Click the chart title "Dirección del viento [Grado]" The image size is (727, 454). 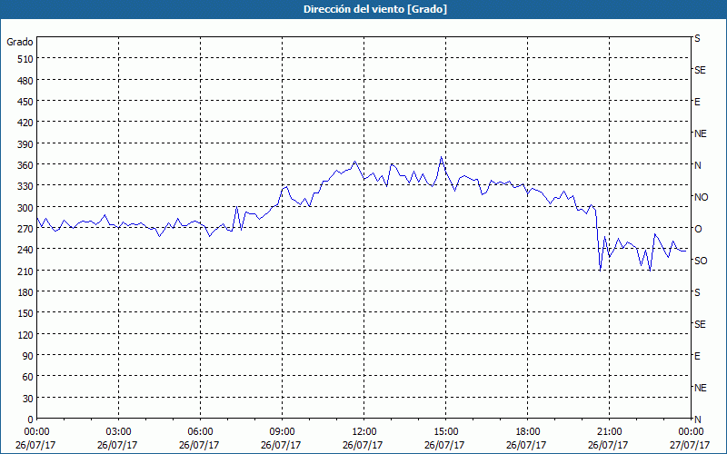pos(375,9)
